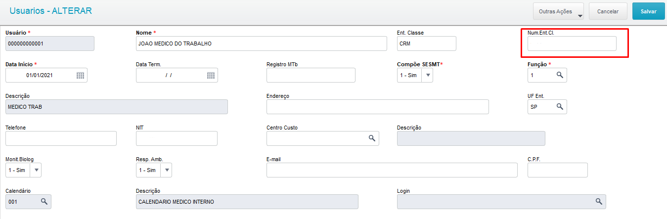667x219 pixels.
Task: Click the Nome text field
Action: tap(262, 44)
